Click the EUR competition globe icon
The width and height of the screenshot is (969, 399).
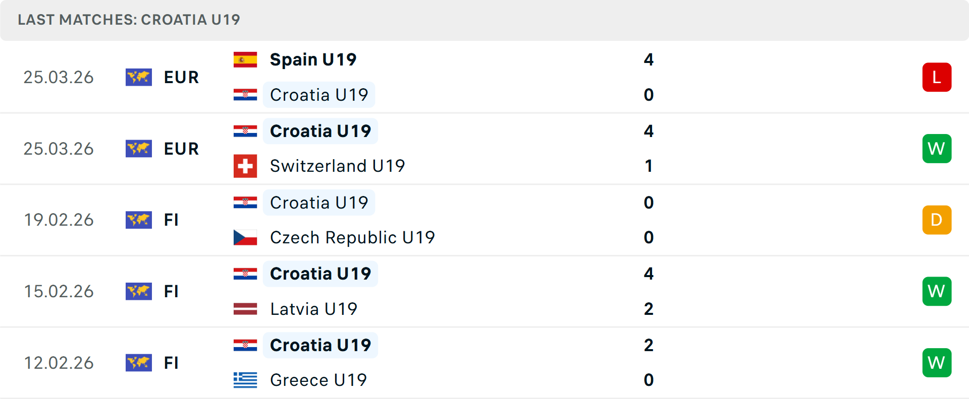pos(139,78)
